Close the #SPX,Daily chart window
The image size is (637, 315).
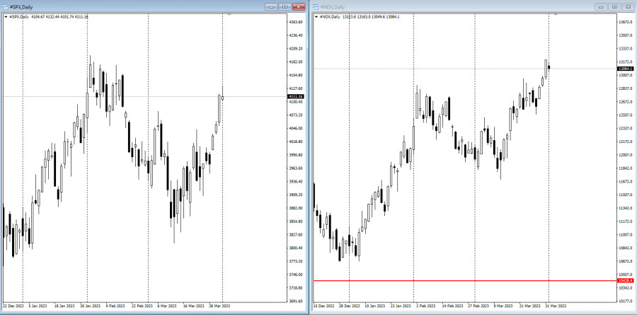coord(299,6)
